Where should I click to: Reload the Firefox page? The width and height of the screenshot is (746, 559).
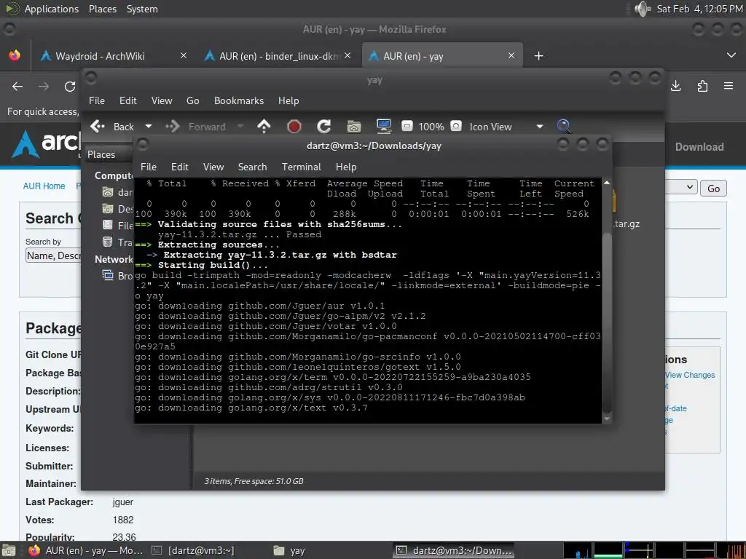coord(70,87)
